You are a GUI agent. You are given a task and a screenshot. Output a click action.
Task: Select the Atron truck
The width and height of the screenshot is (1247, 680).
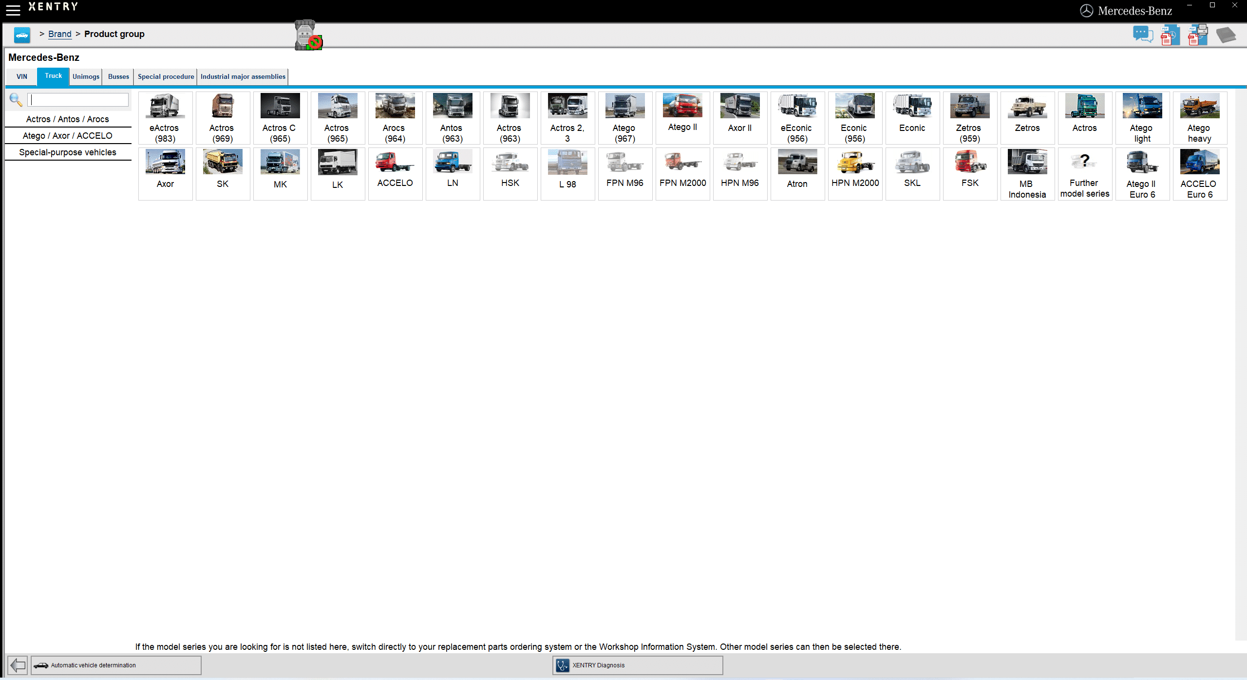click(x=797, y=174)
